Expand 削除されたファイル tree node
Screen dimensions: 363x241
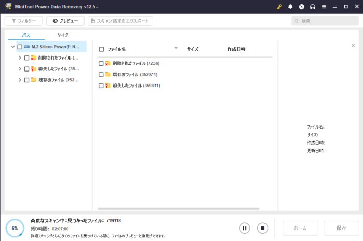point(20,58)
